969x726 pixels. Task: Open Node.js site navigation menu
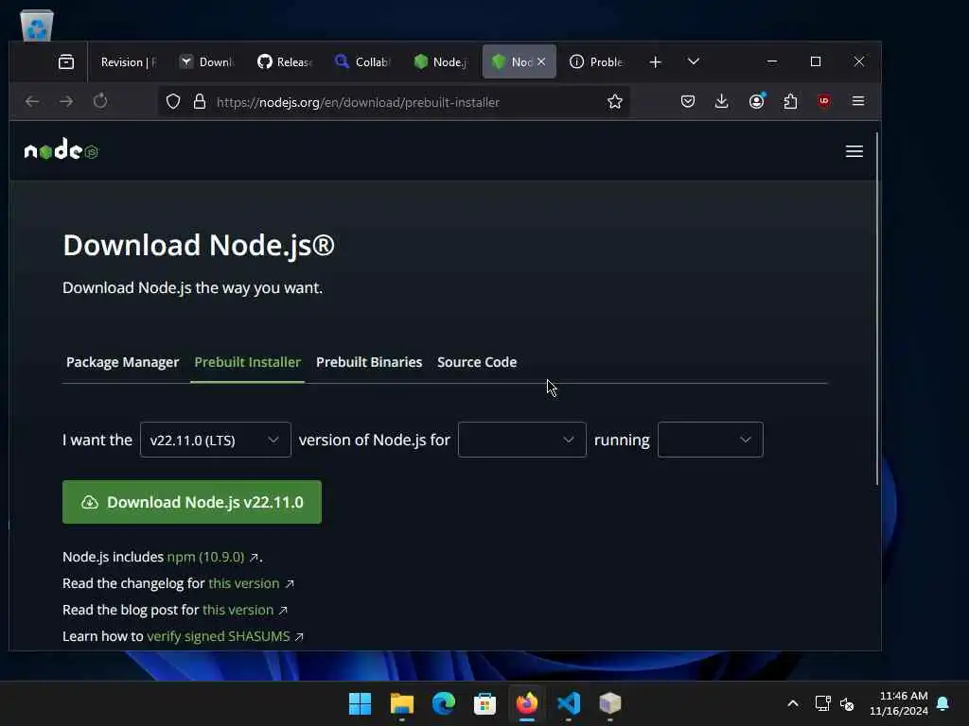854,151
